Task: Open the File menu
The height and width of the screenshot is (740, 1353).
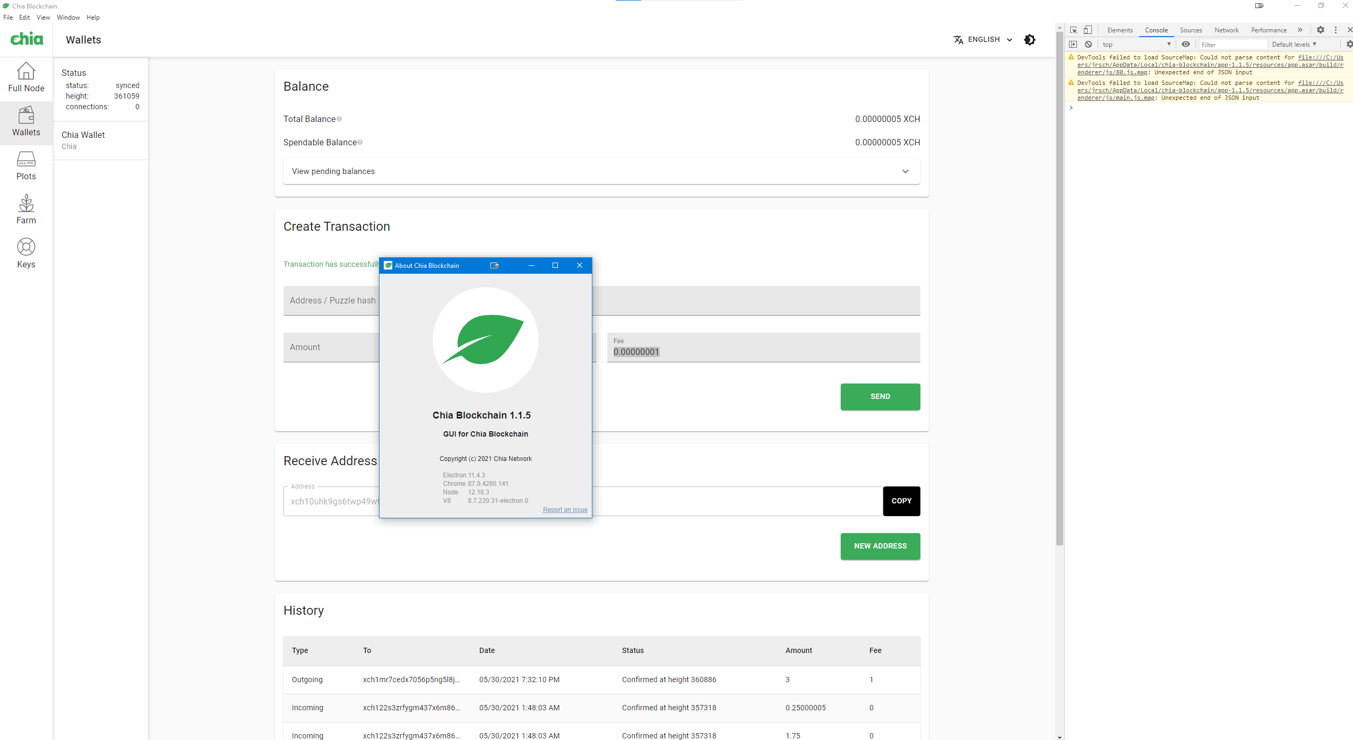Action: [8, 18]
